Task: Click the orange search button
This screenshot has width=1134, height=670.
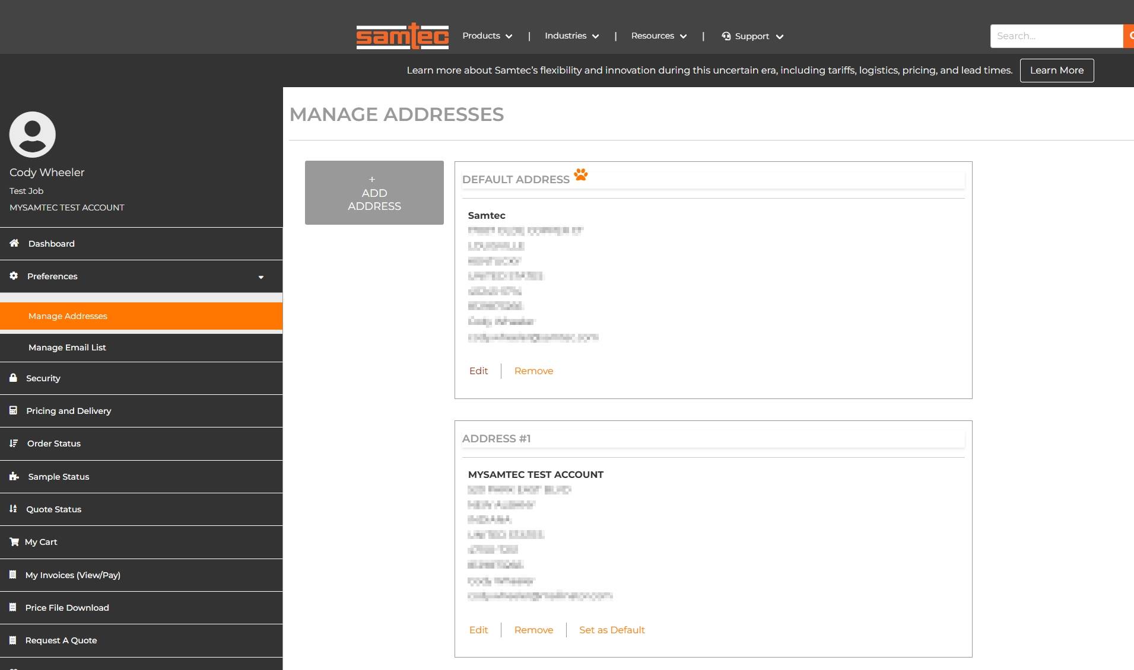Action: [1129, 36]
